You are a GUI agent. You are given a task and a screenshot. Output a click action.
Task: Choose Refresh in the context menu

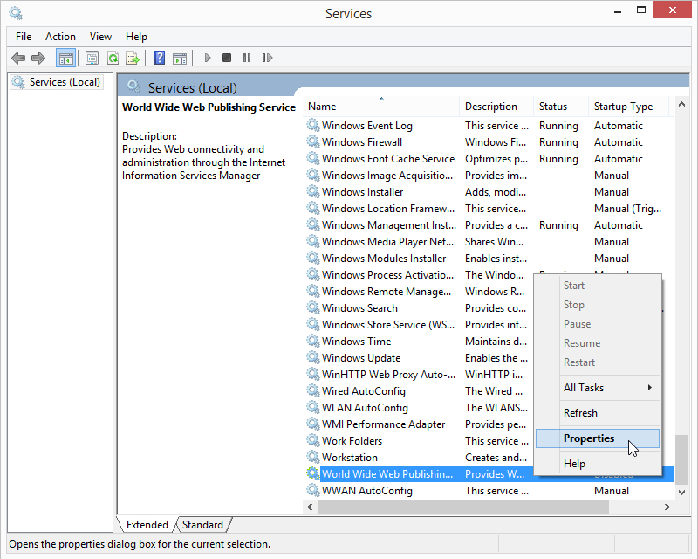point(598,413)
